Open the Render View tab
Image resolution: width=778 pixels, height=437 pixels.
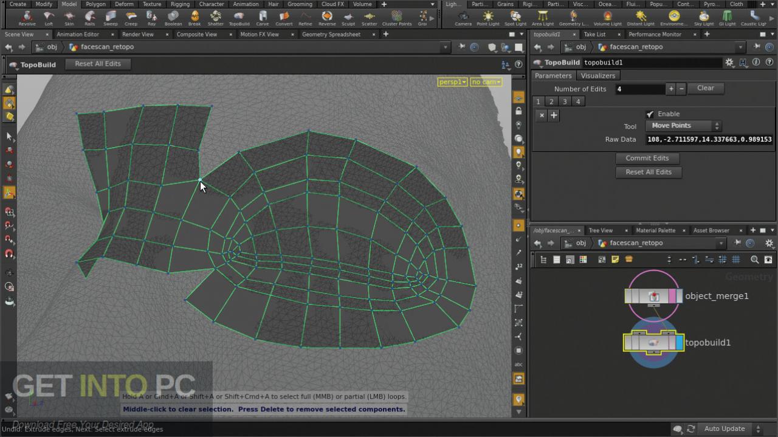pyautogui.click(x=138, y=34)
